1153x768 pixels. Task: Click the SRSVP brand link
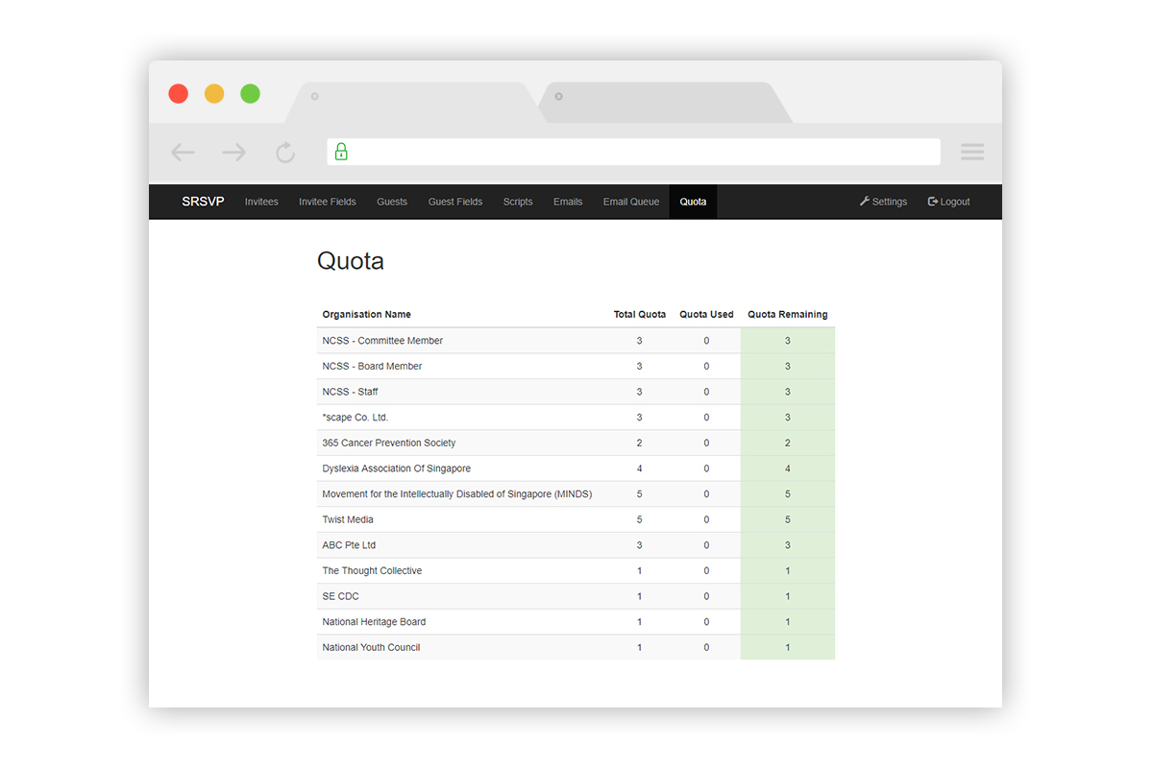pyautogui.click(x=203, y=202)
